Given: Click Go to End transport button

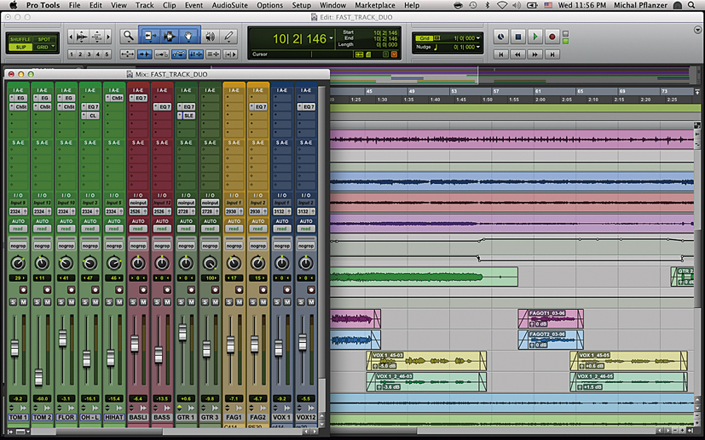Looking at the screenshot, I should [x=552, y=54].
